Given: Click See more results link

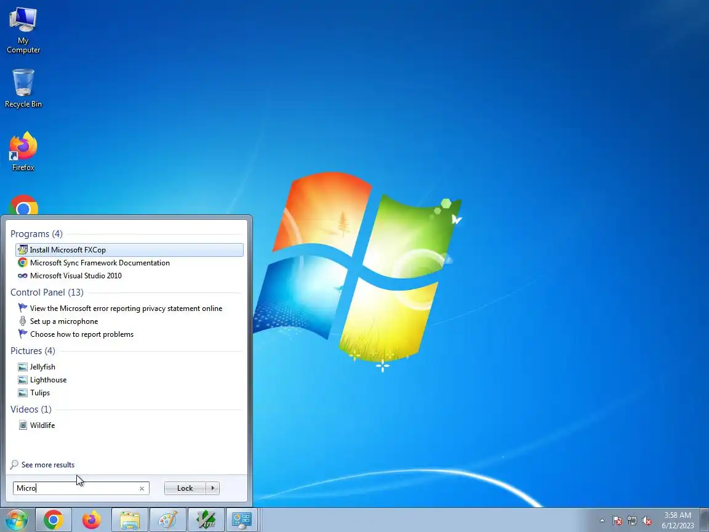Looking at the screenshot, I should tap(48, 465).
